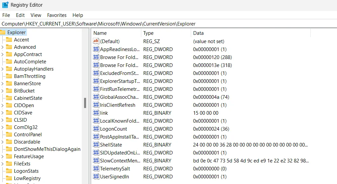Click the LocalKnownFold... value icon
The width and height of the screenshot is (337, 184).
click(x=96, y=121)
